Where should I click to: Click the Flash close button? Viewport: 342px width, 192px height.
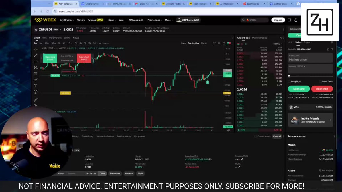point(115,173)
